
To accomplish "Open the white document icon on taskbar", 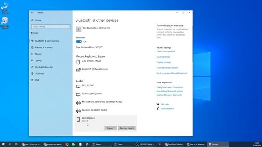I will pos(80,144).
